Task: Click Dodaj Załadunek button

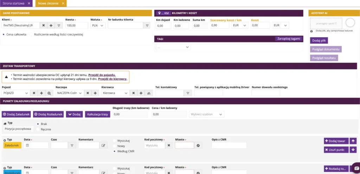Action: (x=16, y=114)
